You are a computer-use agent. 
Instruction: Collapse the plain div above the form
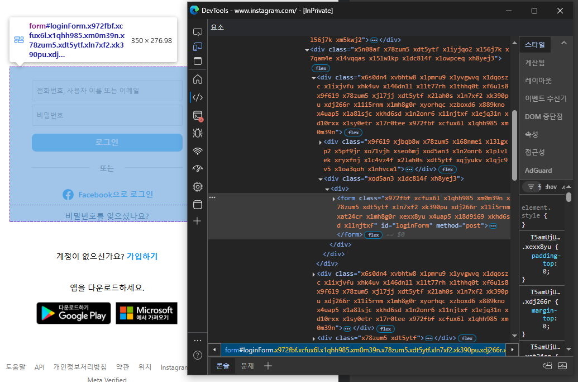click(x=327, y=189)
